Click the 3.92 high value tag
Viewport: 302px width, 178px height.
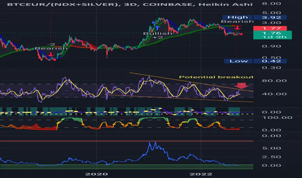click(x=270, y=17)
